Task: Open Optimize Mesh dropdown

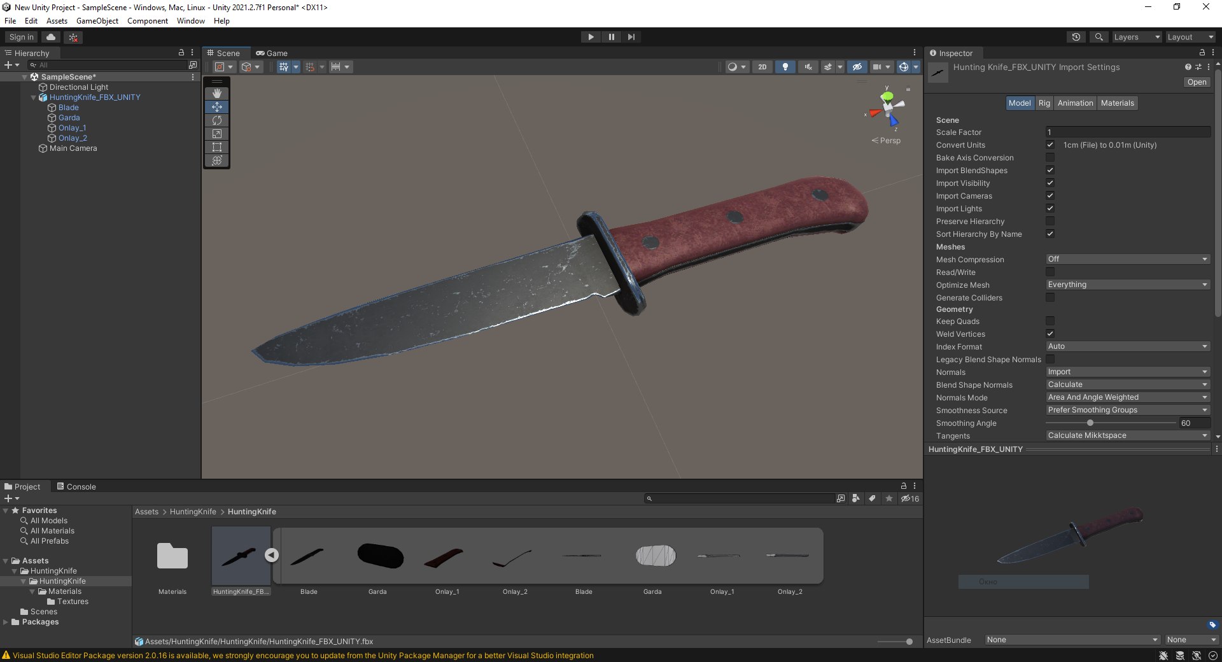Action: pos(1128,285)
